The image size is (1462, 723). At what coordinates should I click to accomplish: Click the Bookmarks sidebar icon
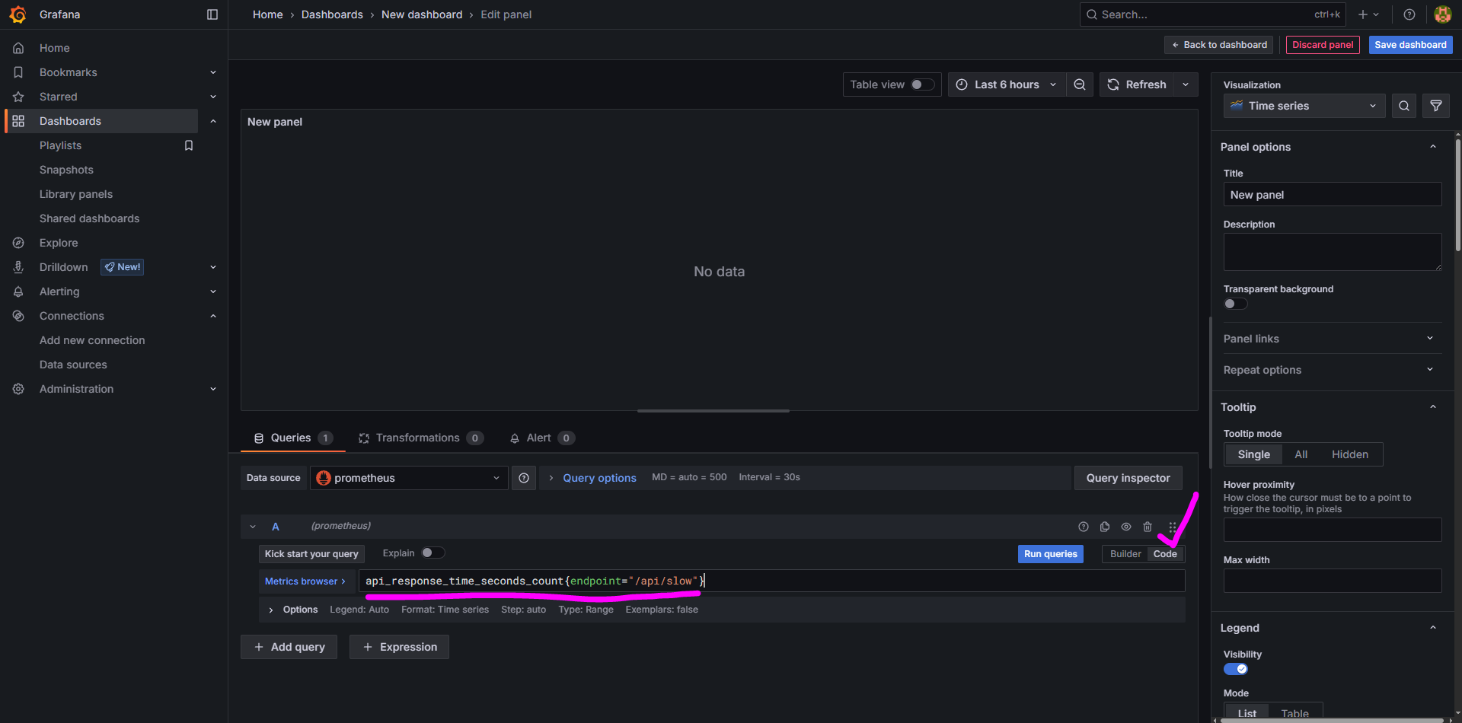[18, 72]
